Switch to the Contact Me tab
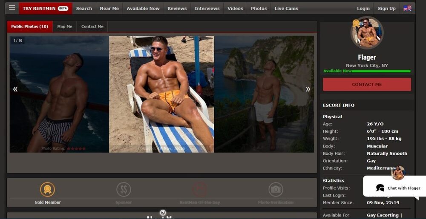The width and height of the screenshot is (426, 219). [92, 26]
